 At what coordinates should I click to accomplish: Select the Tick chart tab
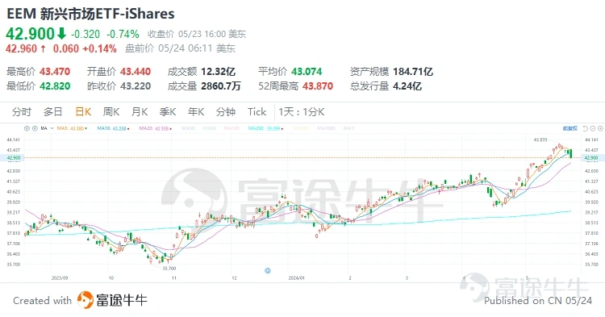point(257,112)
